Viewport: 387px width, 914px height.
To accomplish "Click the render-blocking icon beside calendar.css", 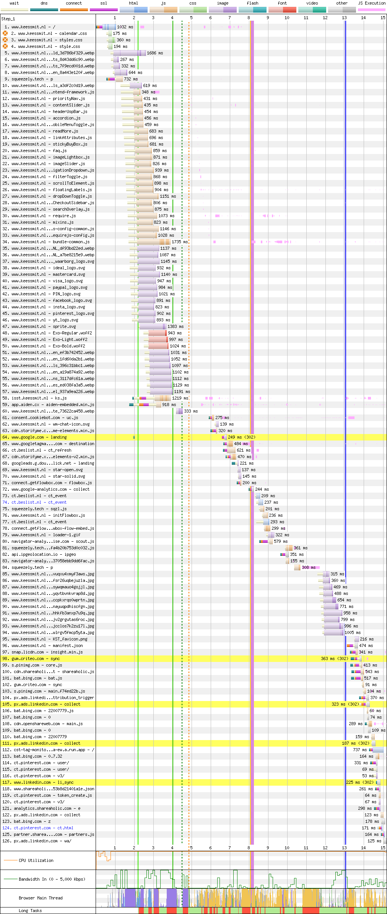I will click(5, 33).
